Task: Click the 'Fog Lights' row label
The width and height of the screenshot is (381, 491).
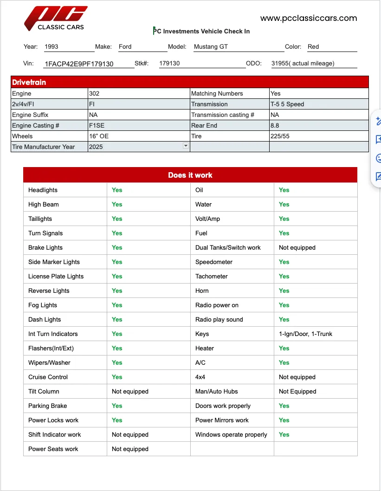Action: tap(43, 305)
